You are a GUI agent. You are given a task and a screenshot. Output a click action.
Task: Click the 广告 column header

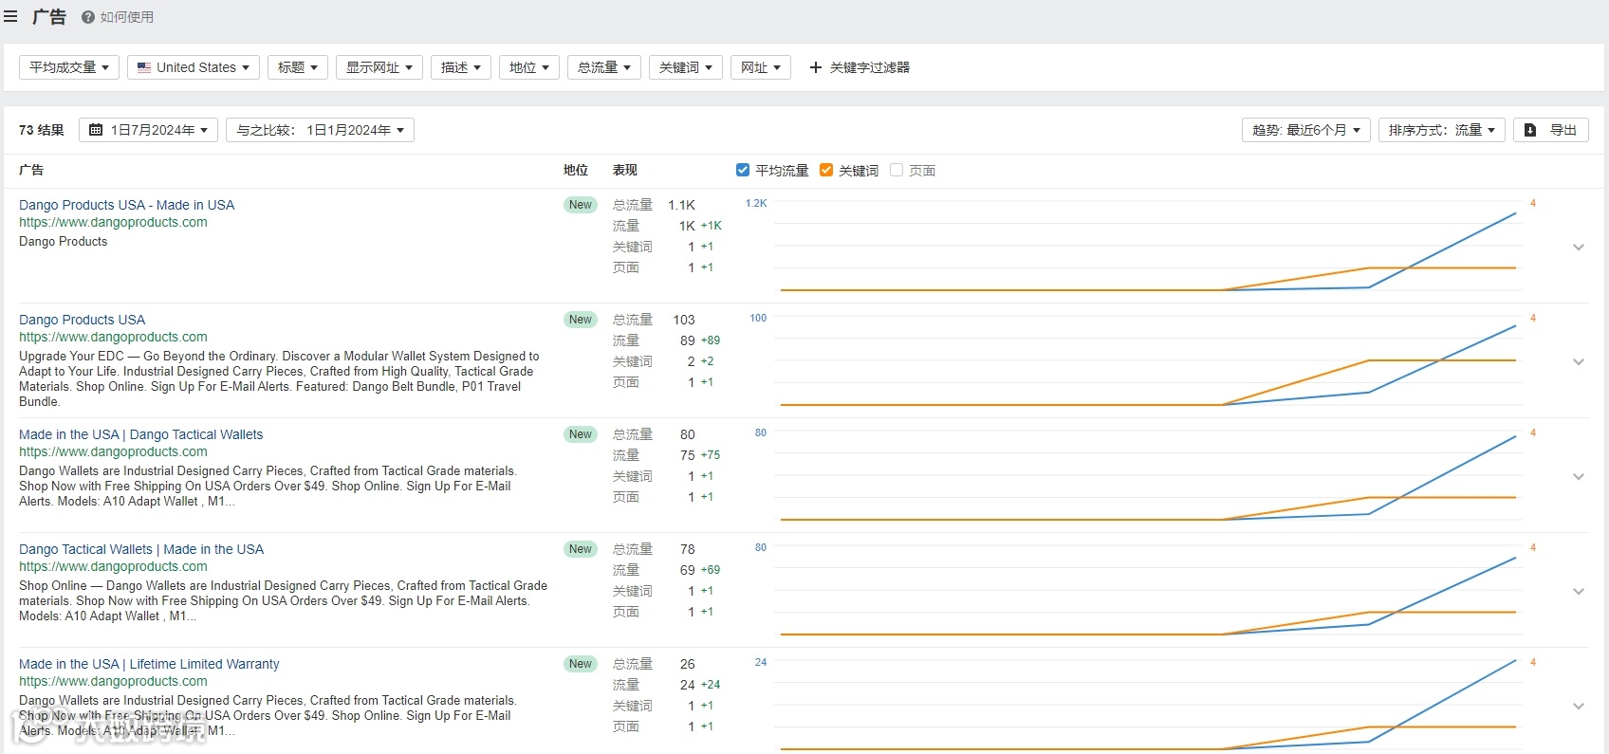pyautogui.click(x=31, y=170)
